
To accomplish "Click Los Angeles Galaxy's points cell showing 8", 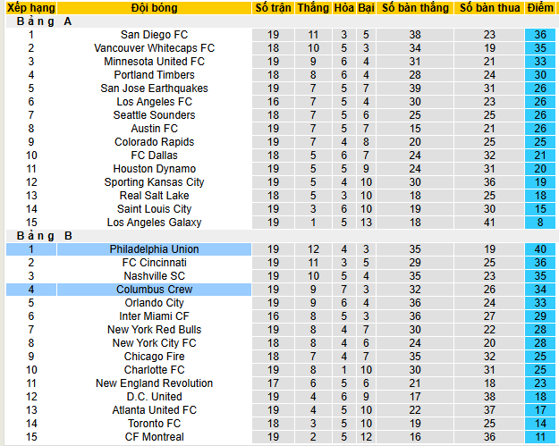I will (x=539, y=223).
